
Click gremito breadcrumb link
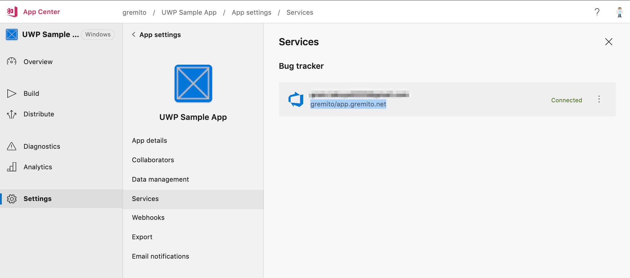click(134, 12)
